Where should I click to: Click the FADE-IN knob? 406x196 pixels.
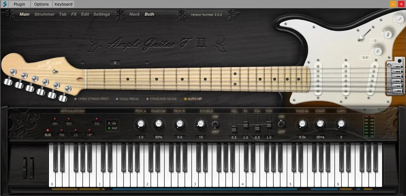pos(302,124)
